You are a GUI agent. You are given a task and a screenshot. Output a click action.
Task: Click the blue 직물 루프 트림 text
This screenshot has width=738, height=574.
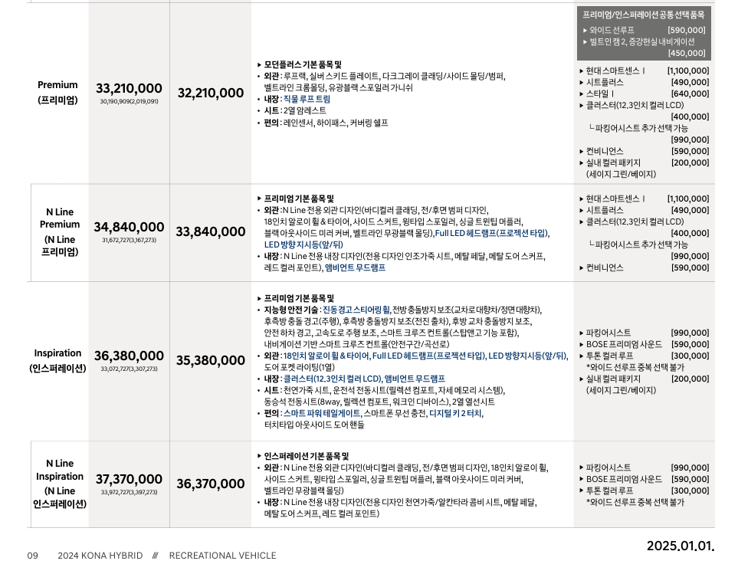point(307,99)
